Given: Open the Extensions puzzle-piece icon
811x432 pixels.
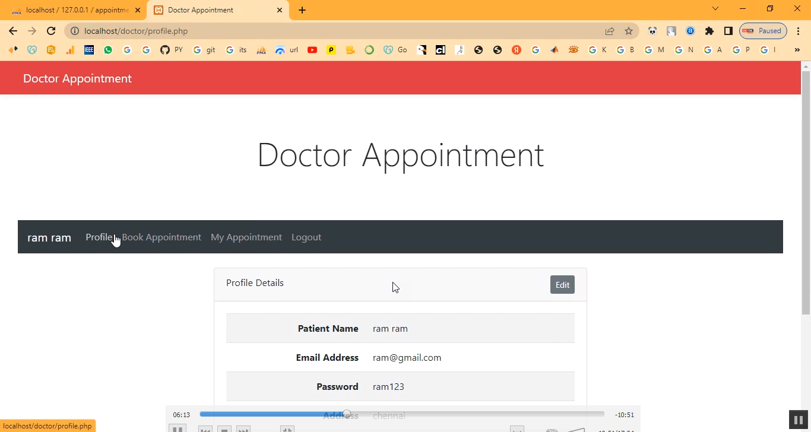Looking at the screenshot, I should [709, 31].
